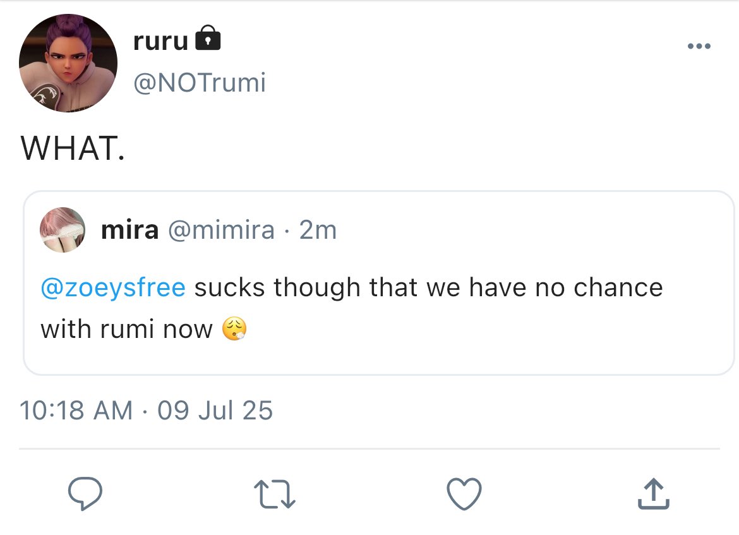Click mira display name in quote

point(130,230)
